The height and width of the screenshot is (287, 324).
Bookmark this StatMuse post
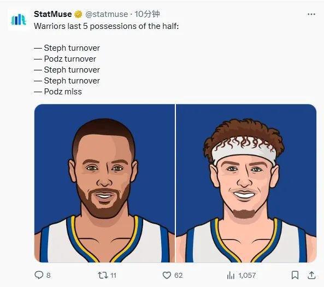(x=295, y=275)
